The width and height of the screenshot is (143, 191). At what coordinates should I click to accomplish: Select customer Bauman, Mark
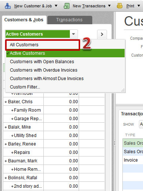22,161
